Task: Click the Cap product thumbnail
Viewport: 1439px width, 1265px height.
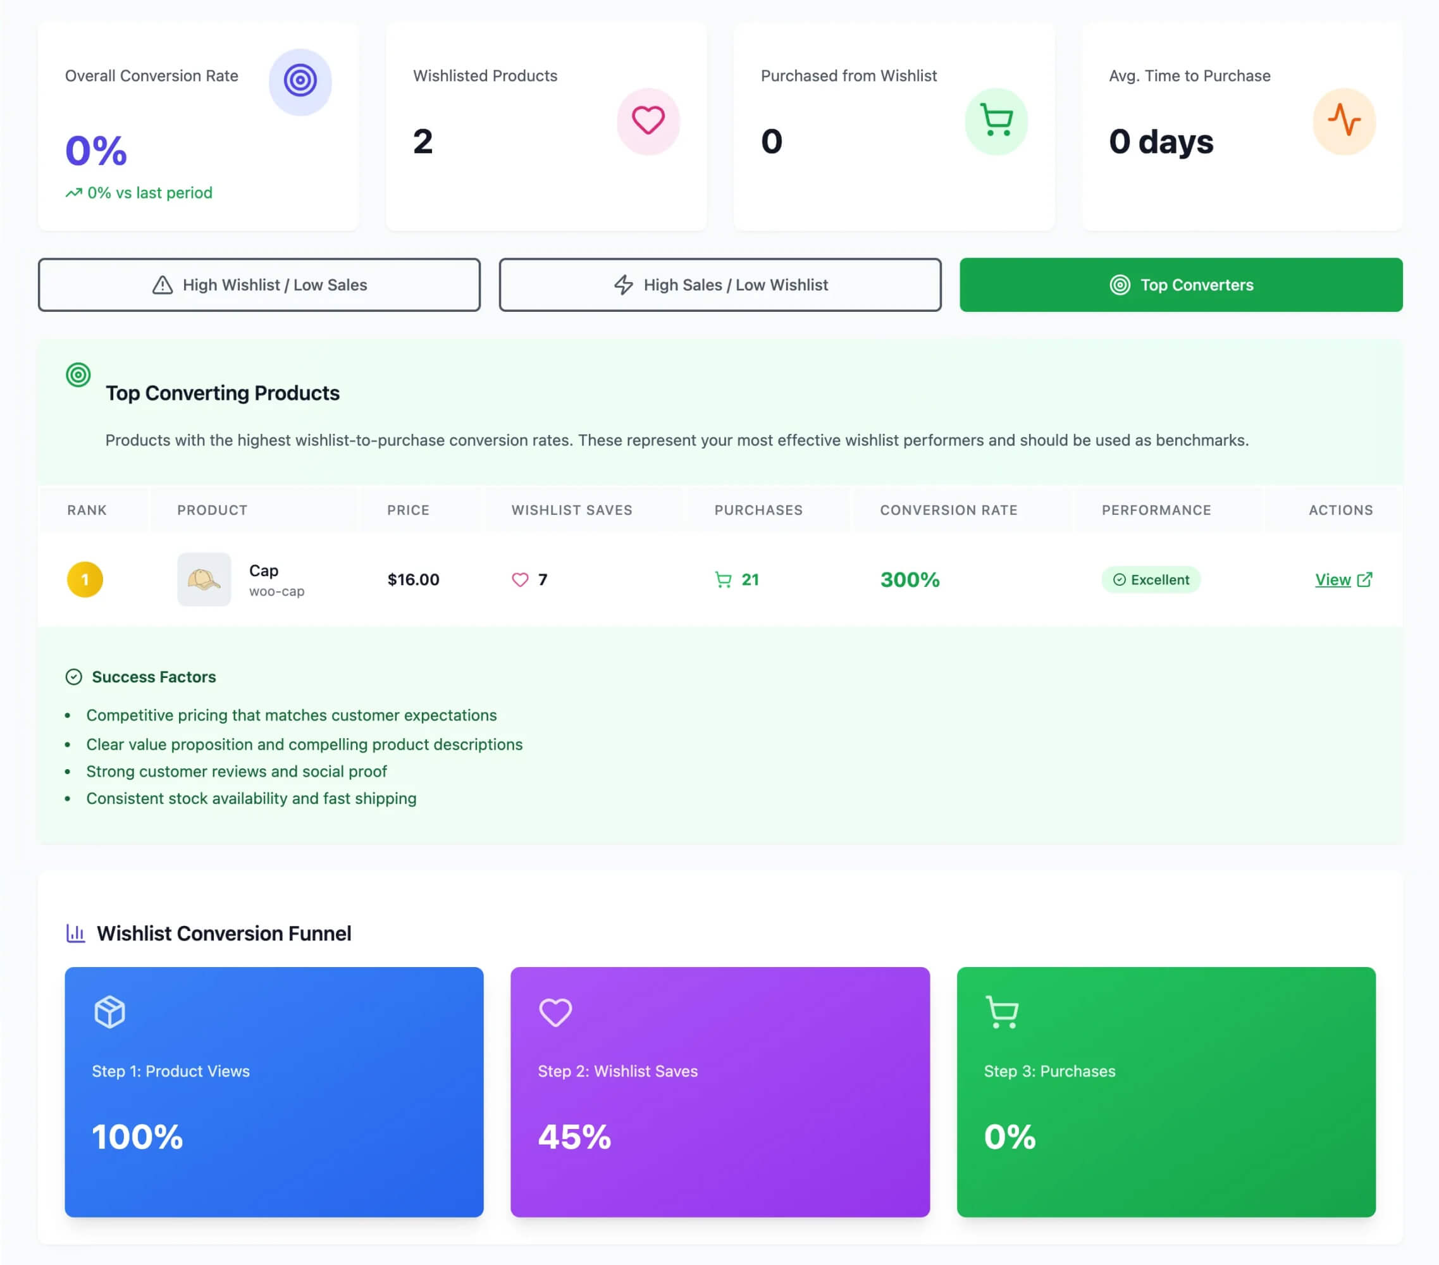Action: click(204, 579)
